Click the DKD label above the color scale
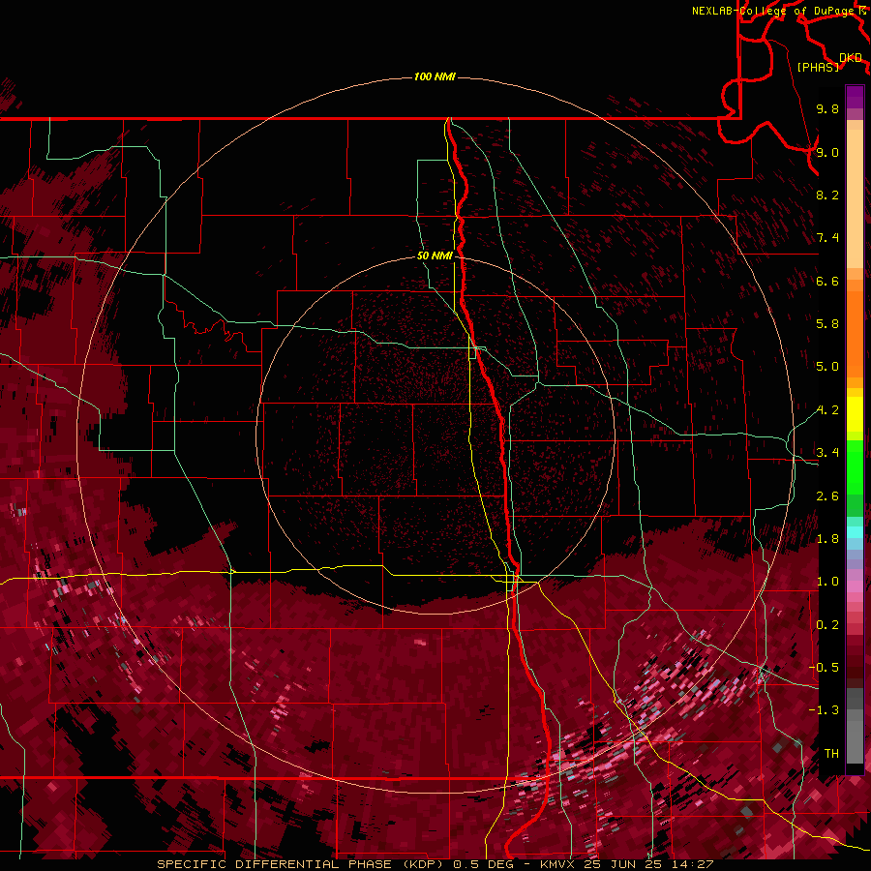This screenshot has height=871, width=871. [851, 58]
